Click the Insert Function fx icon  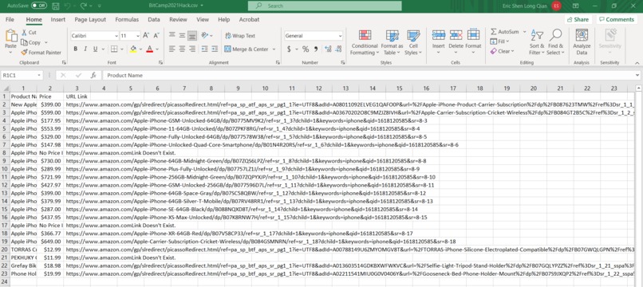pos(93,76)
